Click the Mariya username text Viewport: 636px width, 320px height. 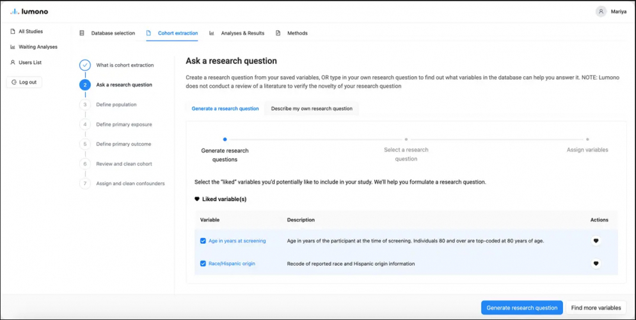coord(619,12)
